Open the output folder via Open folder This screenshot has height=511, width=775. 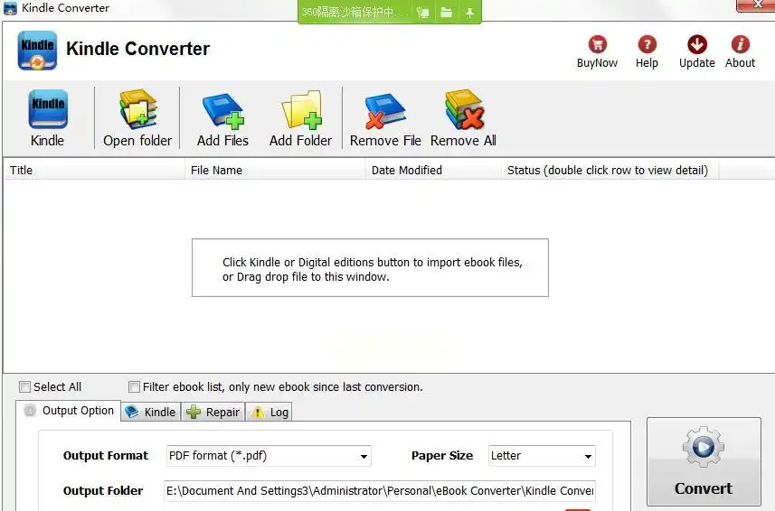(x=137, y=118)
